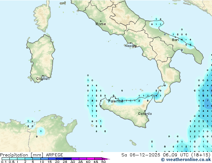Click the Cagliari city marker dot
The image size is (212, 163).
point(43,76)
